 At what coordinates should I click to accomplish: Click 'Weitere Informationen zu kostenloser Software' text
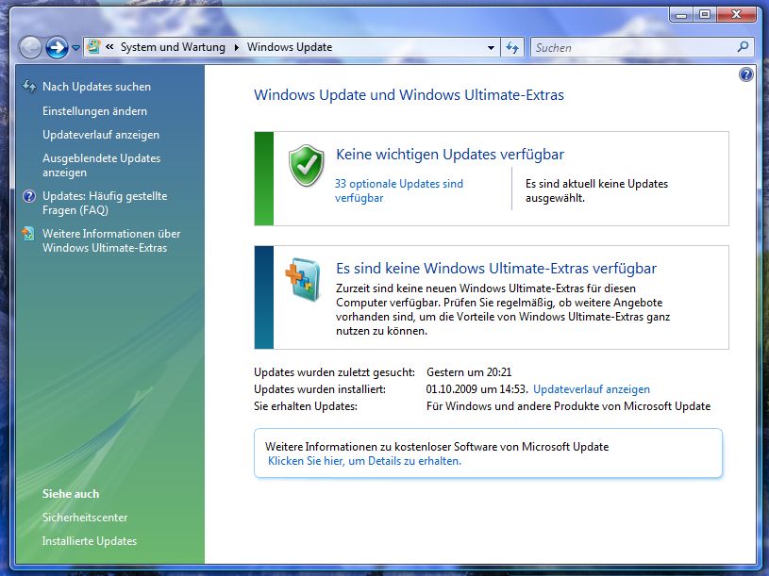tap(437, 447)
